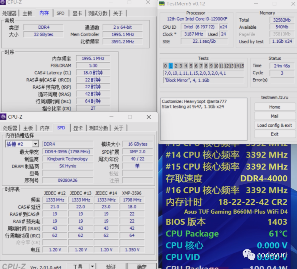The height and width of the screenshot is (269, 297).
Task: Click the test number 0 box in TestMem5
Action: (165, 66)
